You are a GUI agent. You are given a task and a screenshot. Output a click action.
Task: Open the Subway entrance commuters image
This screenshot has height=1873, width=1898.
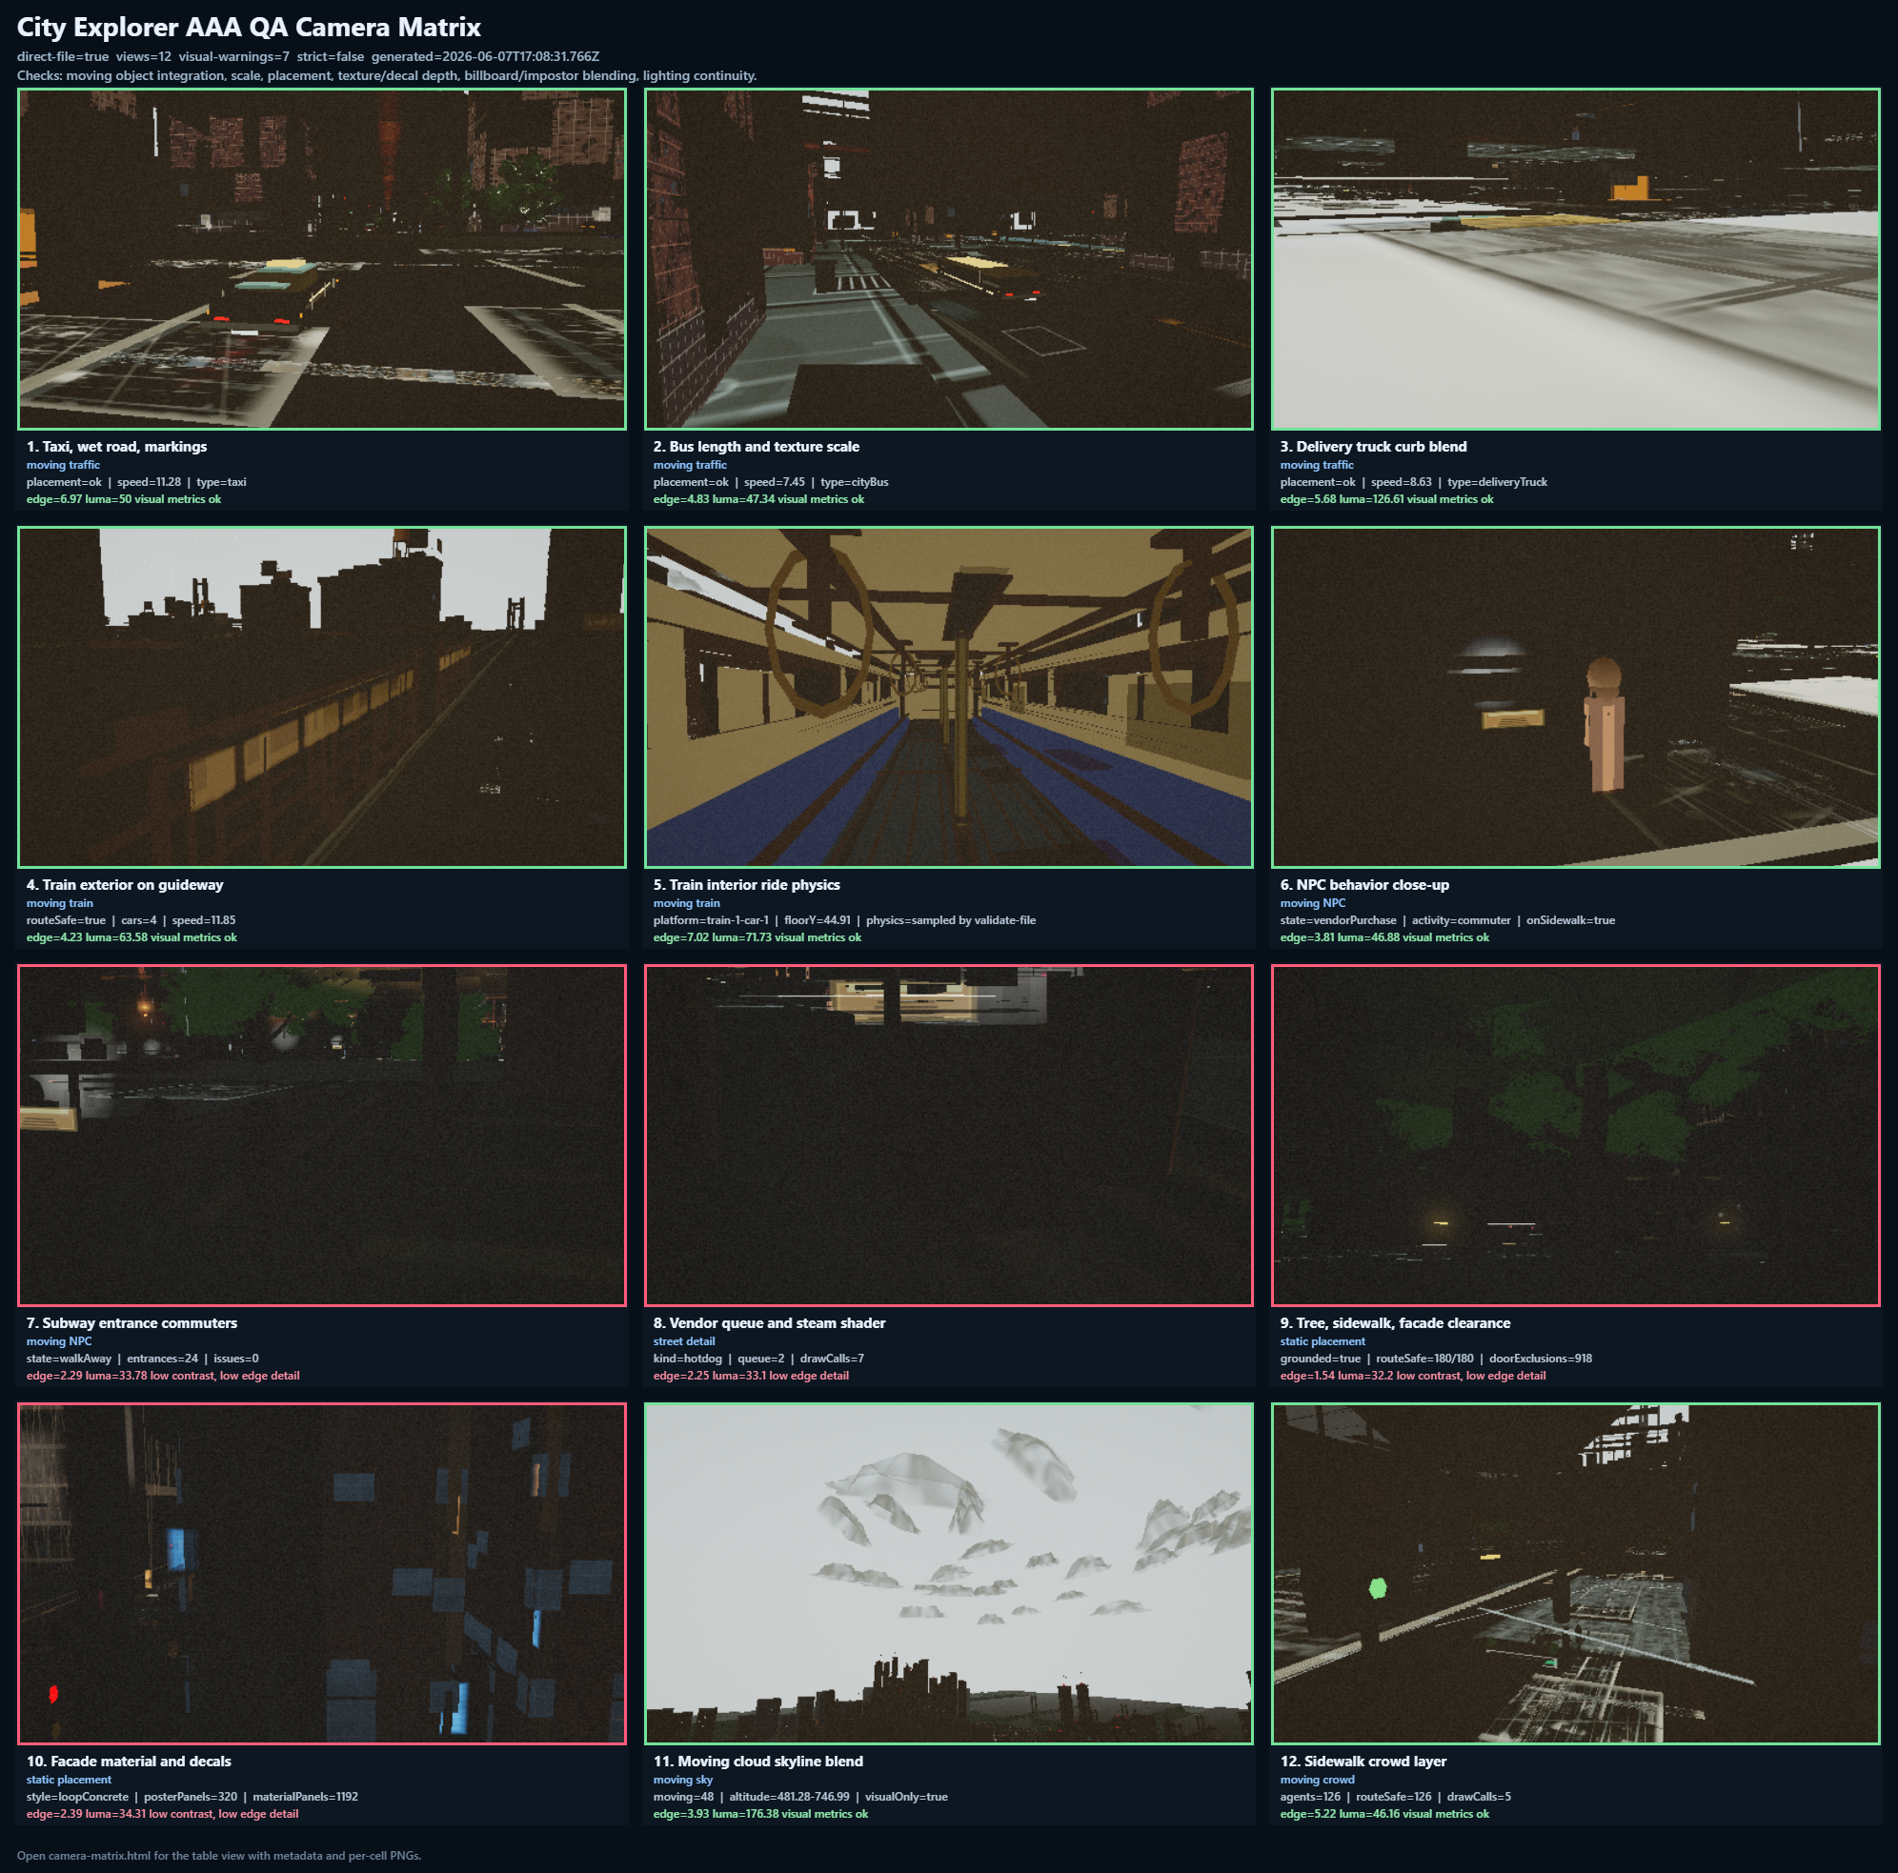tap(321, 1136)
